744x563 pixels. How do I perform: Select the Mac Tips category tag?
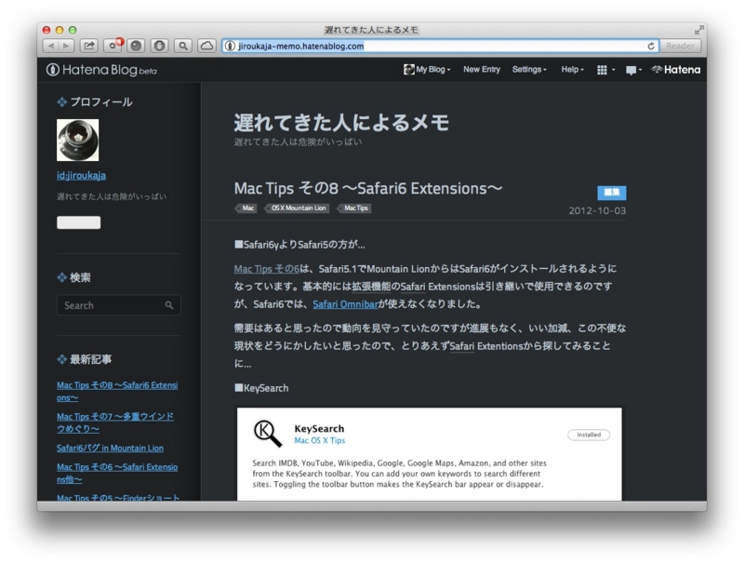354,208
